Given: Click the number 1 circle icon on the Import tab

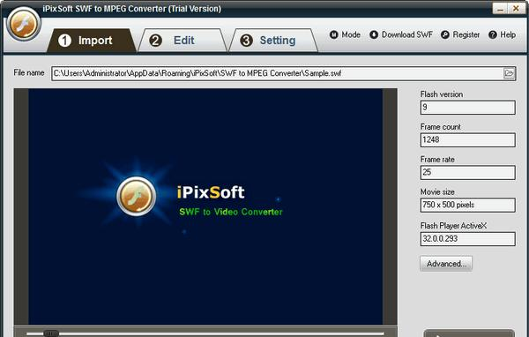Looking at the screenshot, I should coord(64,41).
